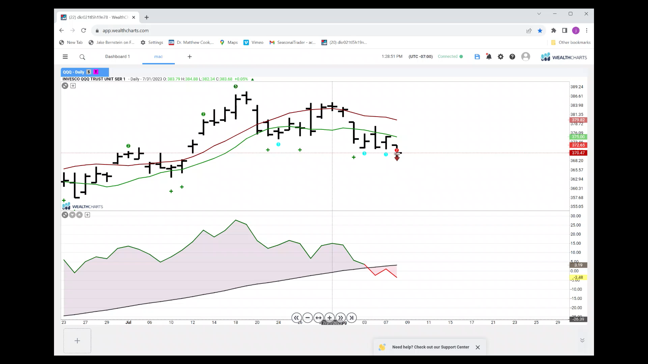The height and width of the screenshot is (364, 648).
Task: Click the magenta T badge on QQQ tab
Action: (x=96, y=72)
